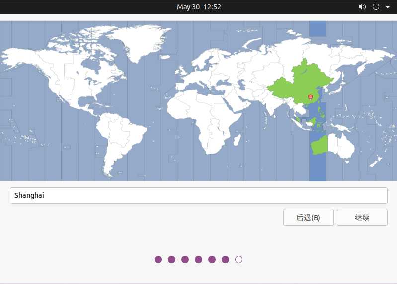Open the clock showing May 30 12:52

(199, 7)
